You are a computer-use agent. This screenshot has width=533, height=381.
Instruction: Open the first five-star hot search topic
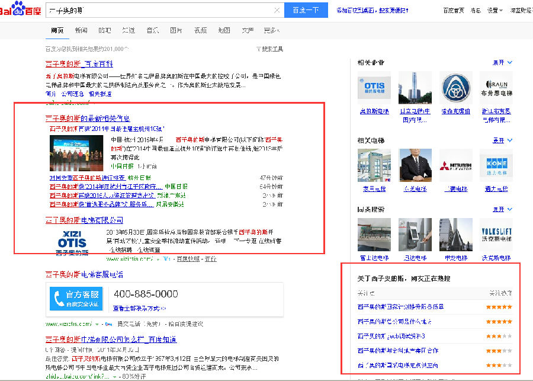point(400,307)
